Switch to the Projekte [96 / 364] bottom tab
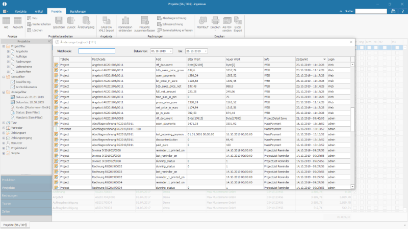This screenshot has width=408, height=229. (x=15, y=225)
